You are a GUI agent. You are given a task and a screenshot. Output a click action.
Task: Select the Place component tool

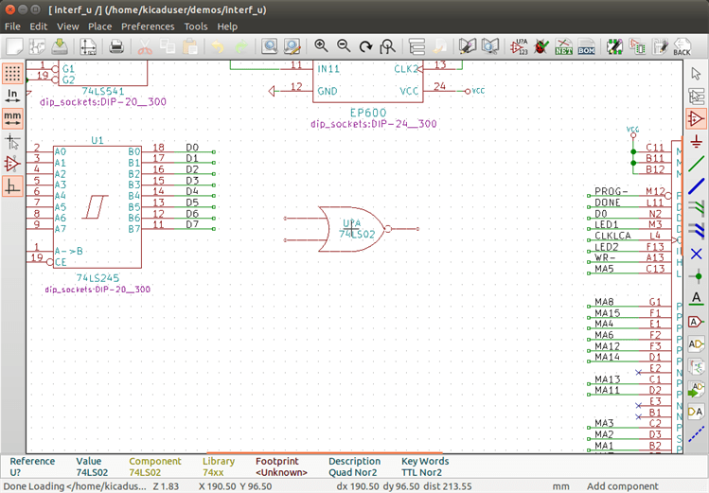point(697,118)
